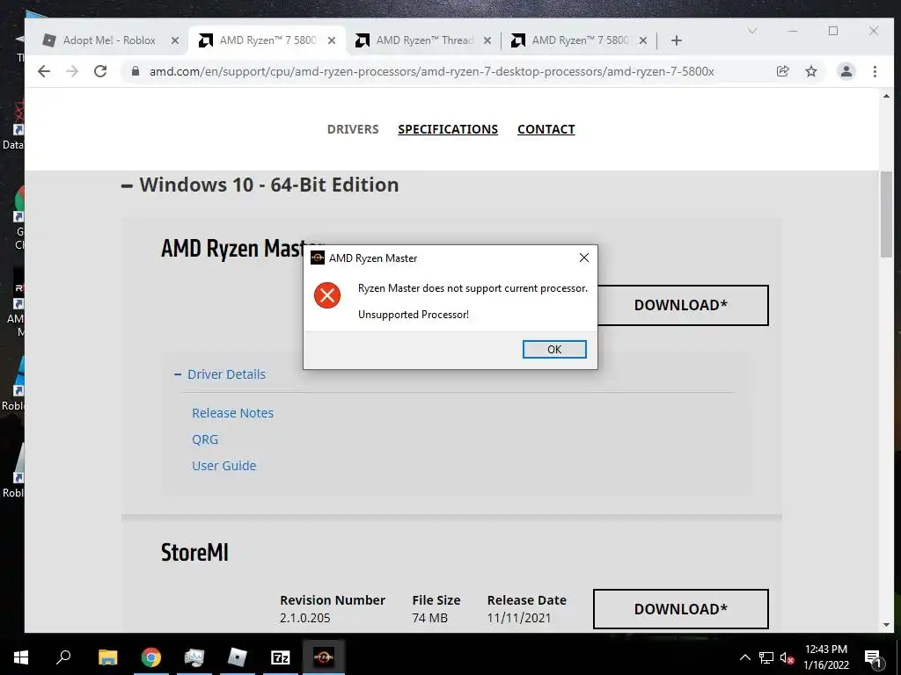Screen dimensions: 901x675
Task: Click the padlock site info icon
Action: tap(135, 71)
